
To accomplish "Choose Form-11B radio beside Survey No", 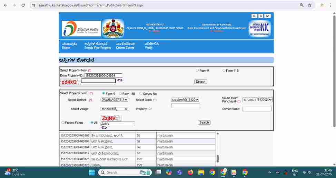I will click(120, 94).
